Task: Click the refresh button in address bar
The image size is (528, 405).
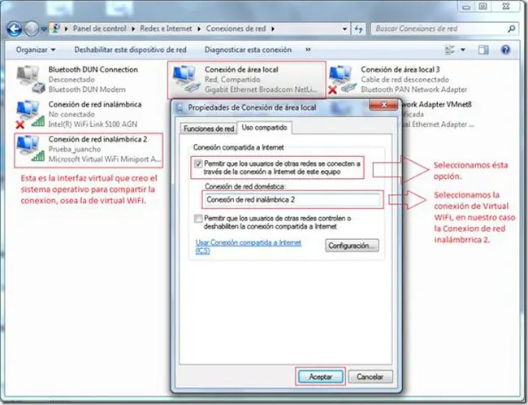Action: (x=358, y=29)
